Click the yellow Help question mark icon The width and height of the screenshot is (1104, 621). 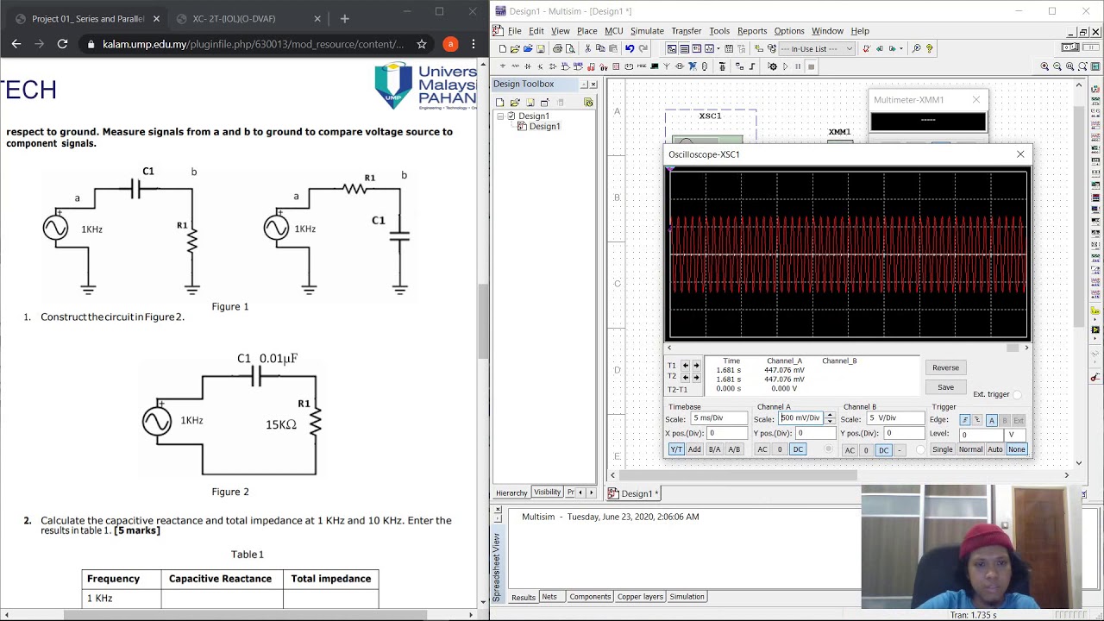coord(929,48)
